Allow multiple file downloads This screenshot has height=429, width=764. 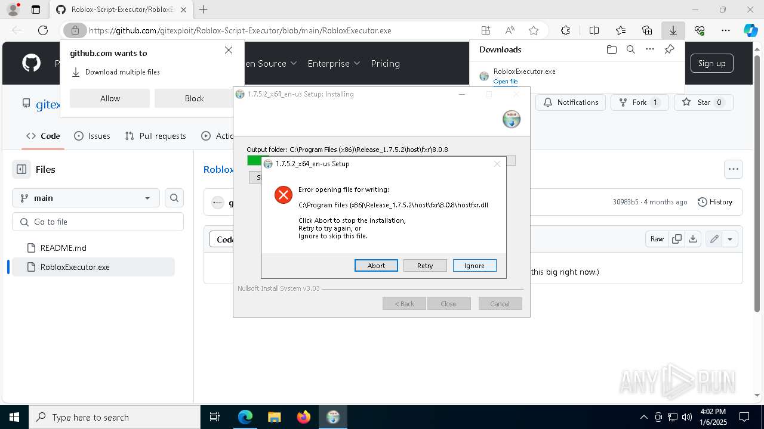pyautogui.click(x=110, y=98)
